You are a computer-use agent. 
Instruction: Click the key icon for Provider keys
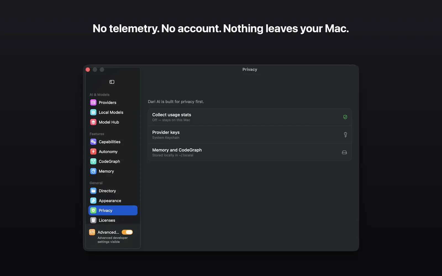(345, 135)
